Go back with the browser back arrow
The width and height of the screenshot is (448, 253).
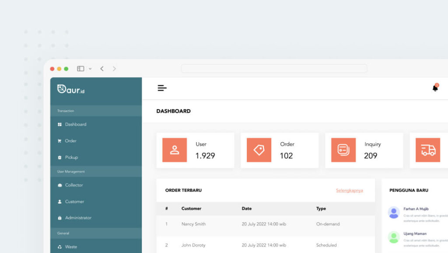pyautogui.click(x=102, y=68)
